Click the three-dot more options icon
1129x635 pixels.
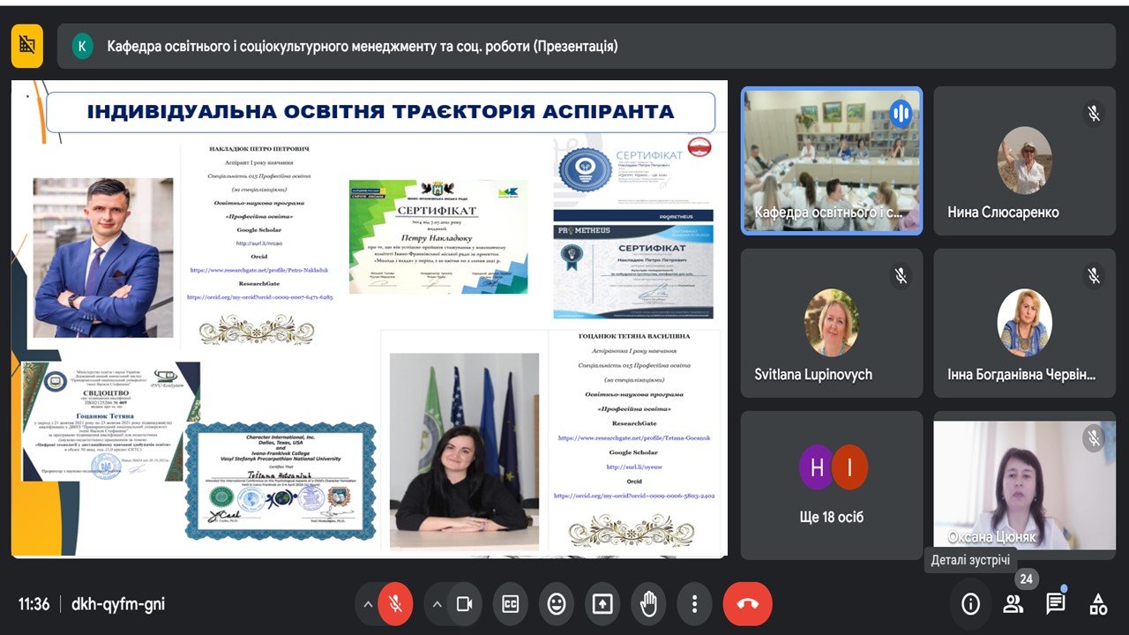[694, 604]
